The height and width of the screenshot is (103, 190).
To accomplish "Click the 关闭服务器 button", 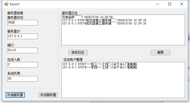I will (x=48, y=95).
